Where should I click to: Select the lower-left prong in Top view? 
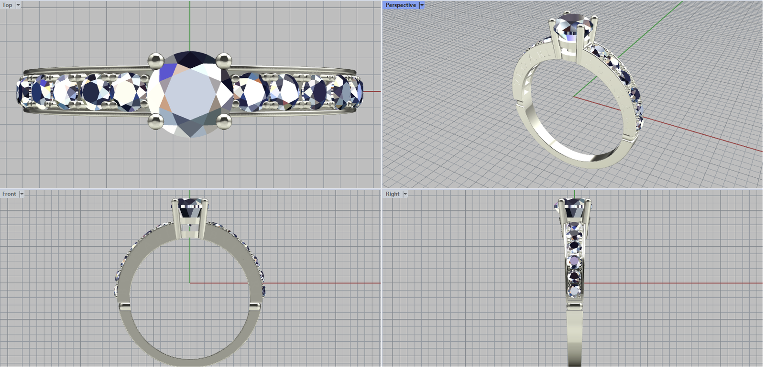tap(156, 121)
